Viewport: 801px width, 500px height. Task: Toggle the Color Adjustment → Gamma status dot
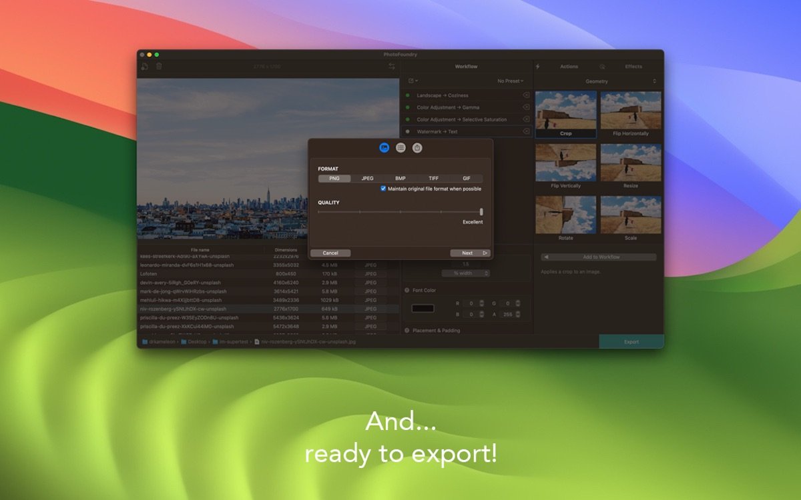tap(408, 107)
